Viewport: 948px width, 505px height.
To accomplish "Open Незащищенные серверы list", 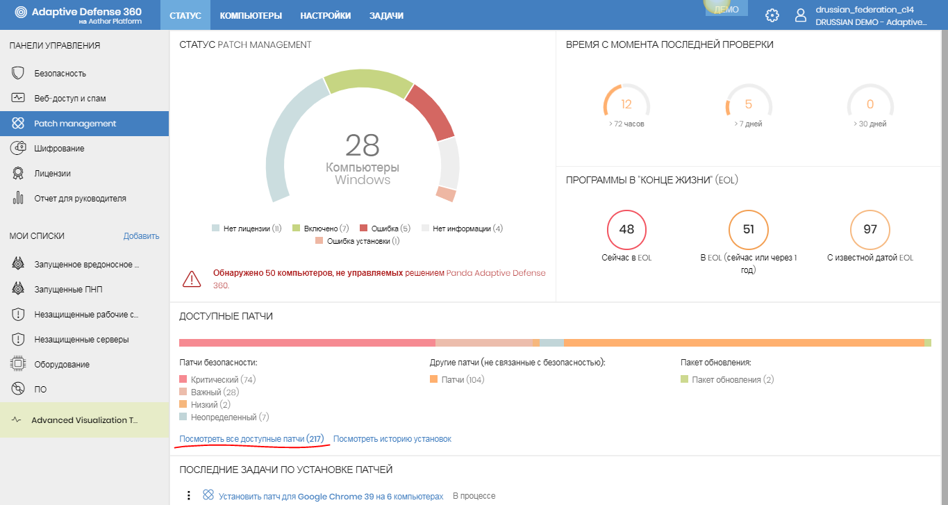I will (84, 339).
